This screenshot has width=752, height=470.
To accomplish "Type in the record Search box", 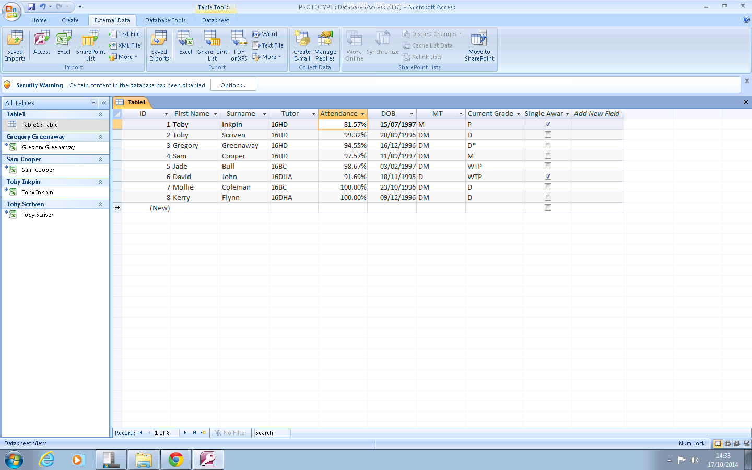I will tap(272, 432).
